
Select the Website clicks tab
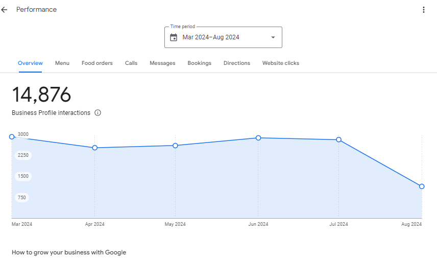pos(281,63)
